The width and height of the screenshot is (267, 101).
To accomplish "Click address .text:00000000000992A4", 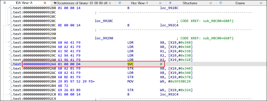I will click(x=34, y=64).
